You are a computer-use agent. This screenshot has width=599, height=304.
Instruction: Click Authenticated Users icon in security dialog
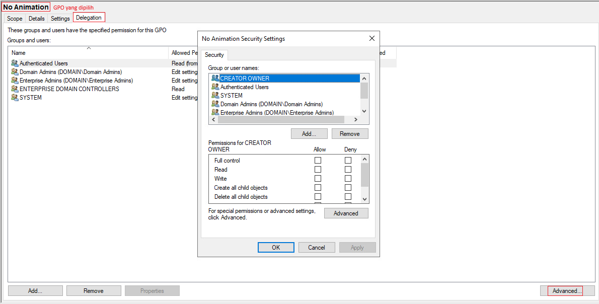click(215, 87)
